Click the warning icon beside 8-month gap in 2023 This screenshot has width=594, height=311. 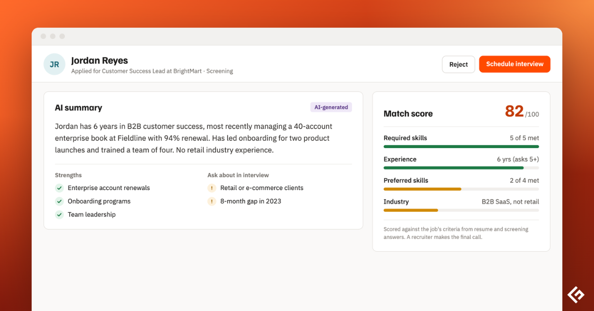[x=212, y=201]
